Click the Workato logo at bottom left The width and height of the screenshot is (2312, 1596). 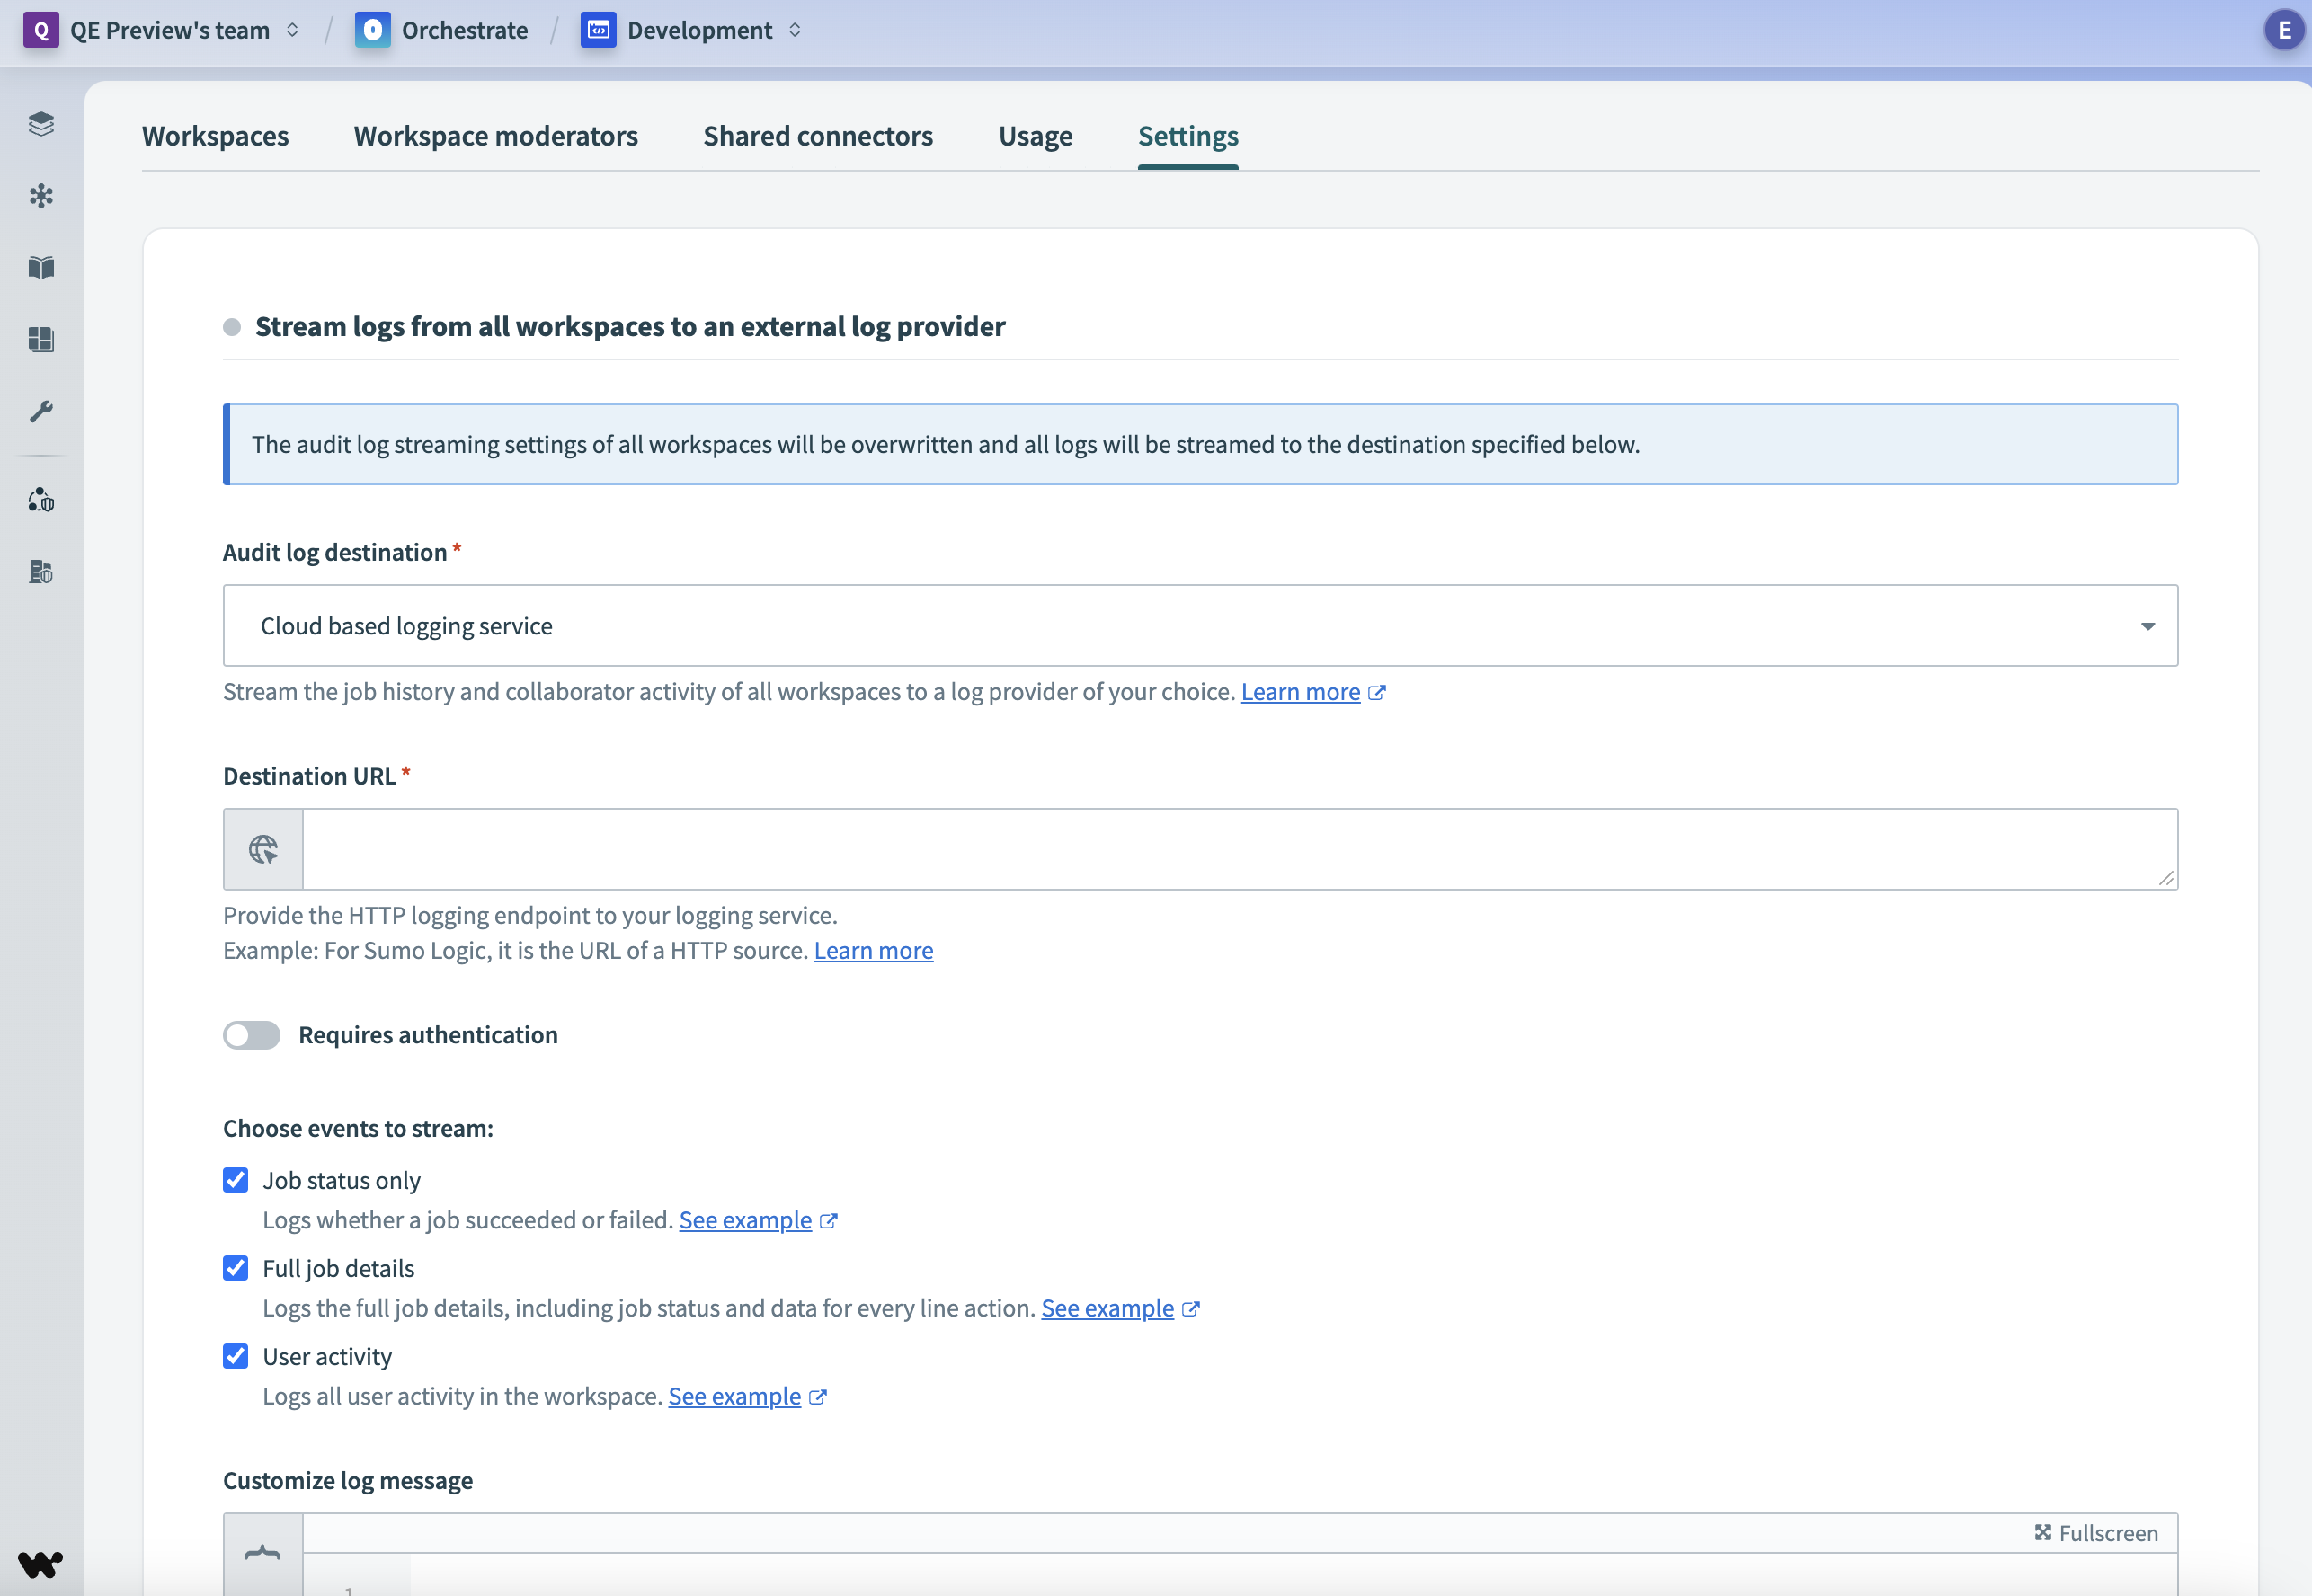point(40,1563)
